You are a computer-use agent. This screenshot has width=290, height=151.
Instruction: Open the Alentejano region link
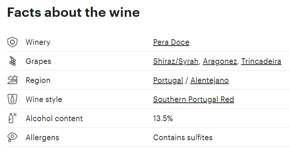tap(209, 80)
